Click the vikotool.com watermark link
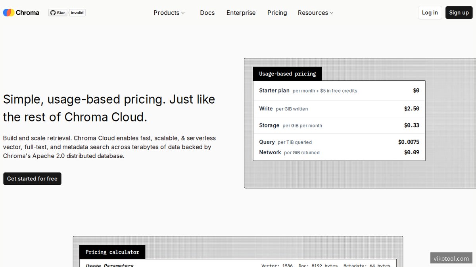The width and height of the screenshot is (476, 267). tap(451, 258)
